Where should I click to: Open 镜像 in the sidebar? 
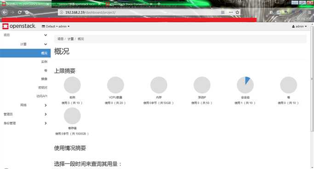pos(44,79)
